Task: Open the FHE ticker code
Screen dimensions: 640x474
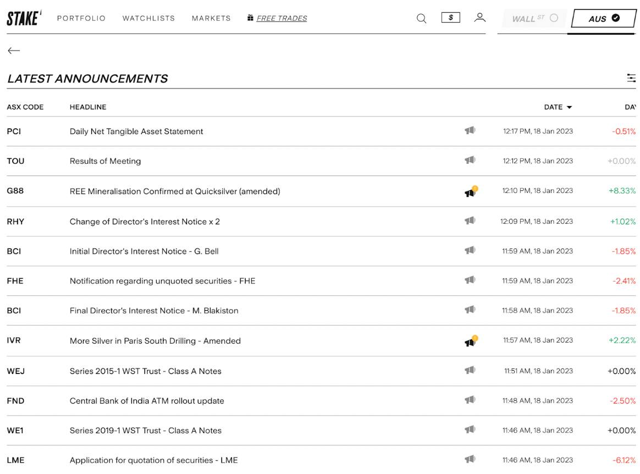Action: [15, 281]
